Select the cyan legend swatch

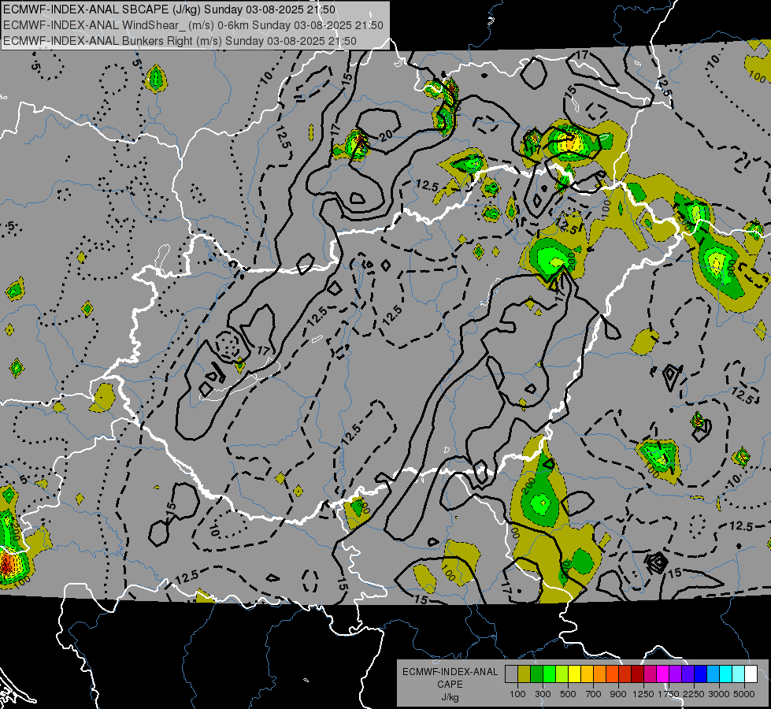click(x=726, y=674)
